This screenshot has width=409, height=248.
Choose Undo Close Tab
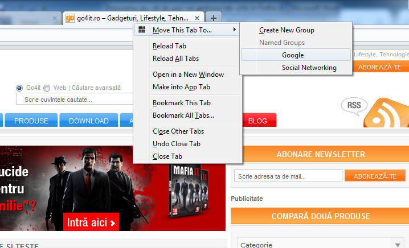click(177, 144)
